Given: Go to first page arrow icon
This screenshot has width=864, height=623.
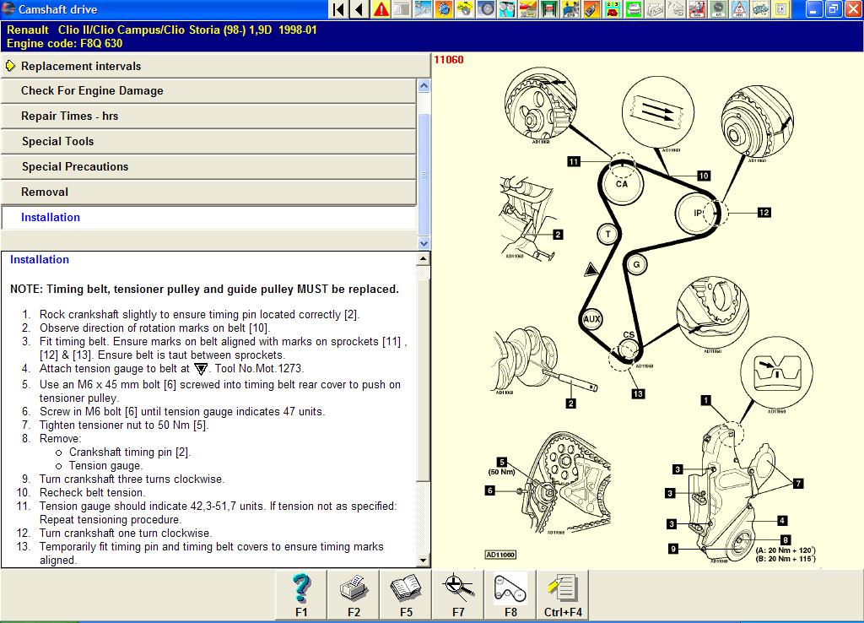Looking at the screenshot, I should [x=339, y=9].
